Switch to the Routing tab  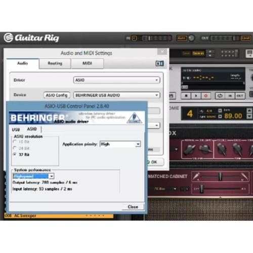pos(55,63)
